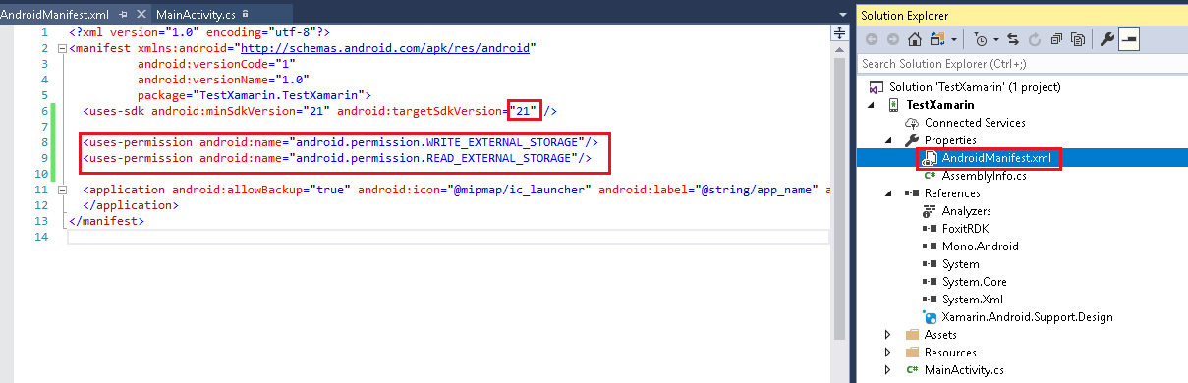Toggle Preview Selected Items button
Viewport: 1188px width, 383px height.
tap(1129, 40)
